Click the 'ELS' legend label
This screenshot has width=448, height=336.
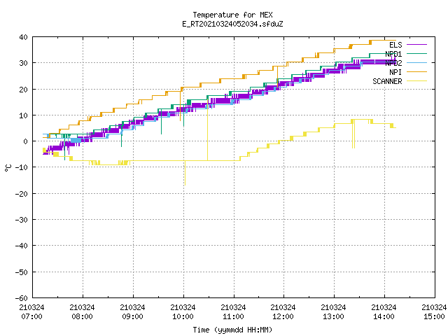[x=395, y=45]
